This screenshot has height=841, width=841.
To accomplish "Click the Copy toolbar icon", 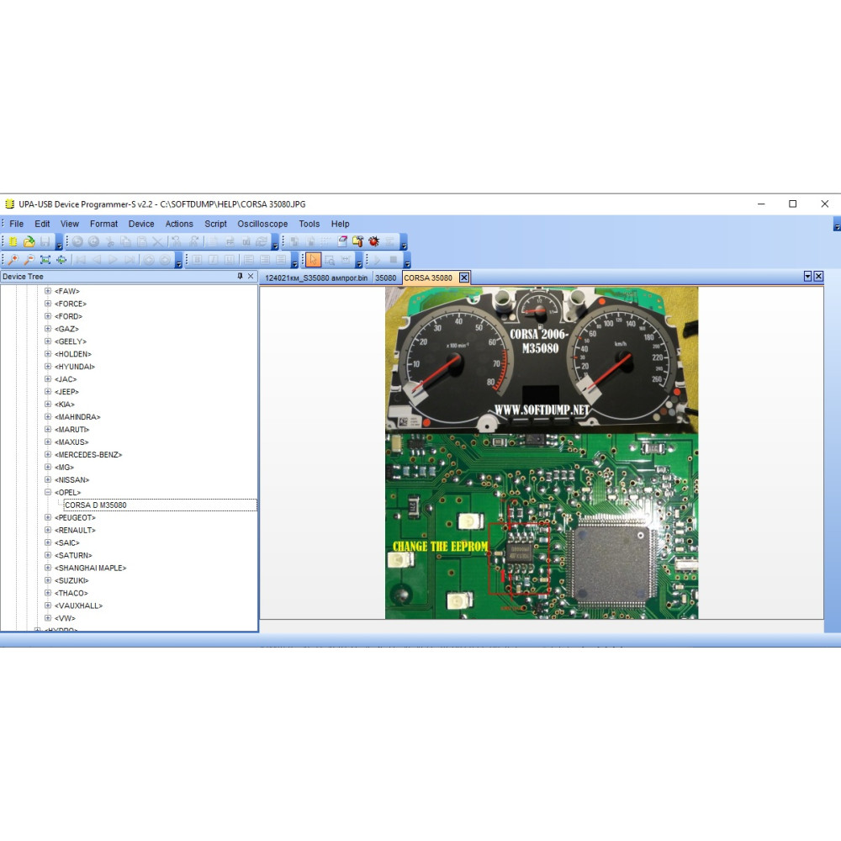I will pyautogui.click(x=126, y=241).
